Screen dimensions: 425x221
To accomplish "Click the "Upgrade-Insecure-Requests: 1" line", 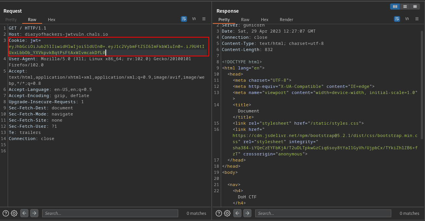I will click(46, 102).
